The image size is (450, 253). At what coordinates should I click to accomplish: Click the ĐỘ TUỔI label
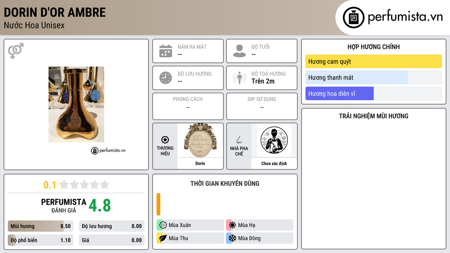[x=261, y=47]
